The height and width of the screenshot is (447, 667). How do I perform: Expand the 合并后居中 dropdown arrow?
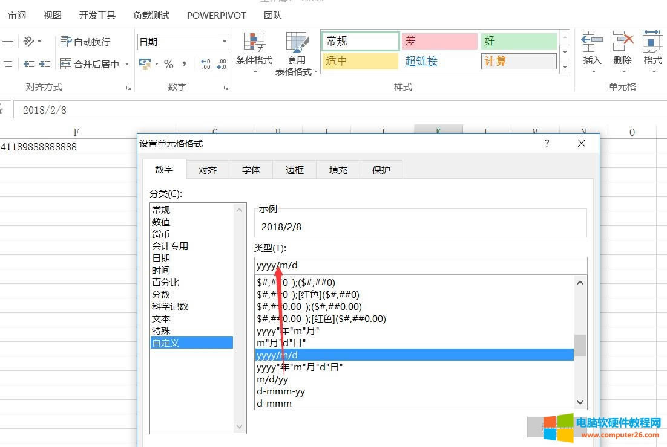tap(127, 63)
